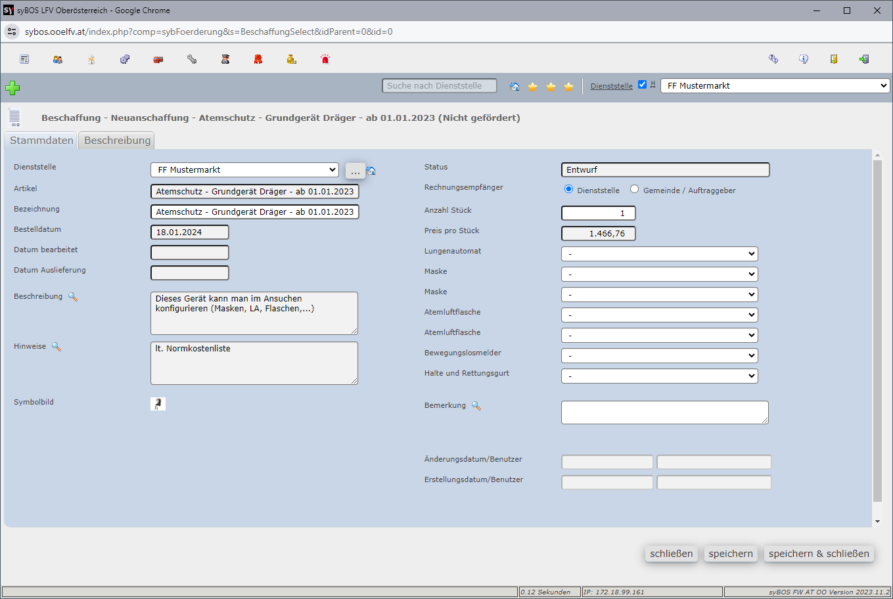
Task: Expand the Halte und Rettungsgurt dropdown
Action: [659, 376]
